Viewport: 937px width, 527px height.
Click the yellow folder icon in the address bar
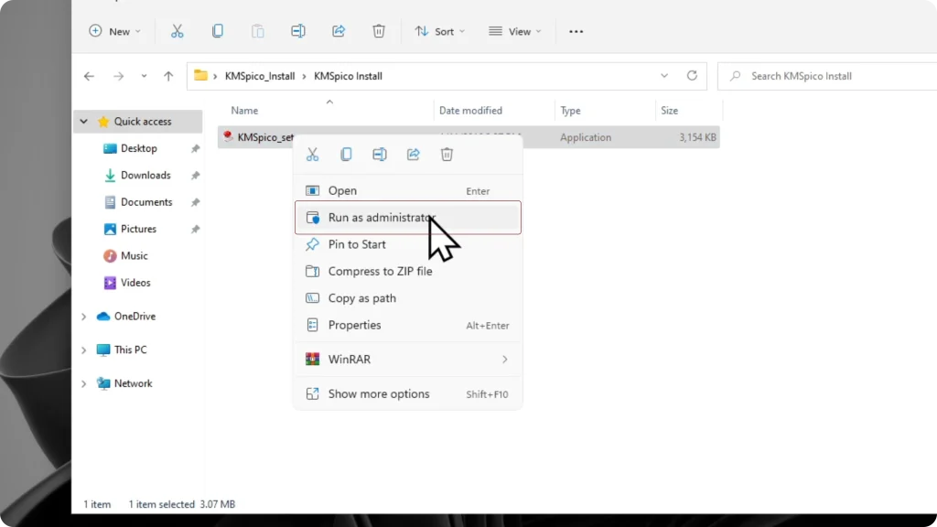[200, 75]
